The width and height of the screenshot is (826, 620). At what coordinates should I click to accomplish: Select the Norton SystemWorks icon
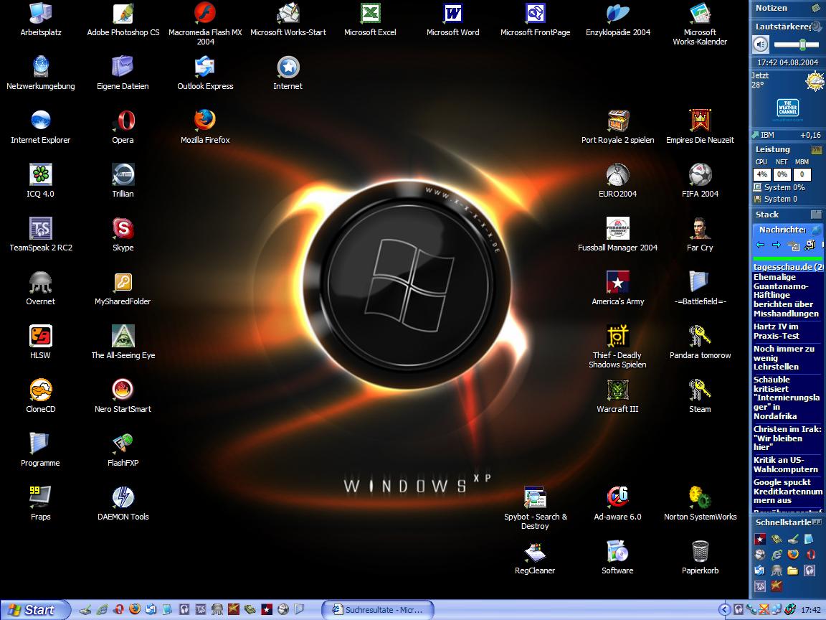[700, 497]
